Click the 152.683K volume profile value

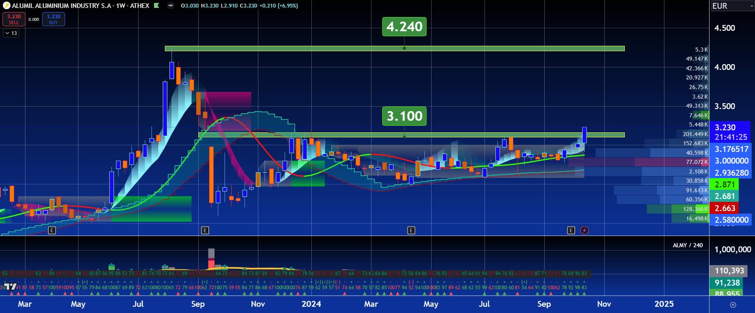(695, 143)
